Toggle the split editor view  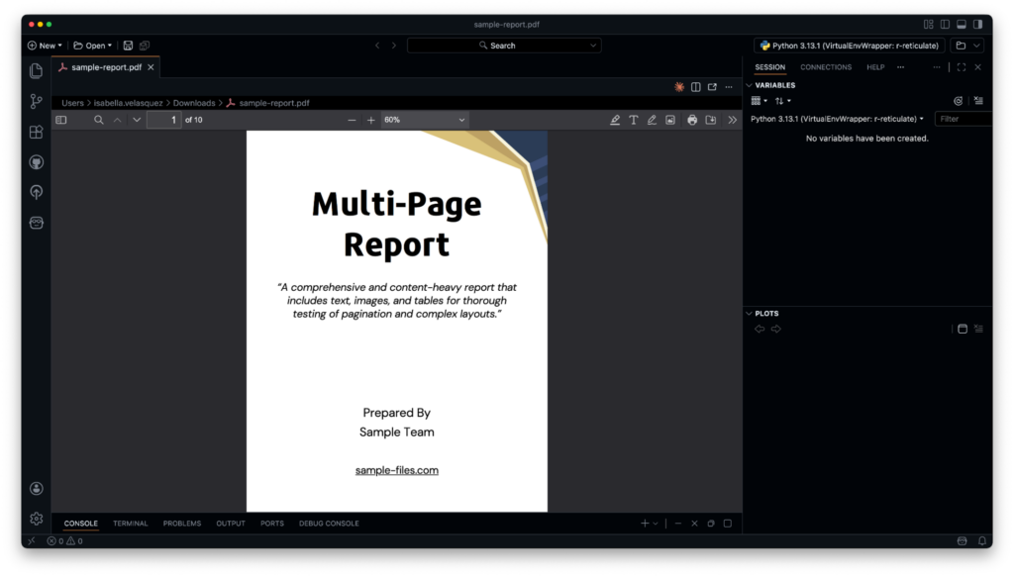click(697, 87)
